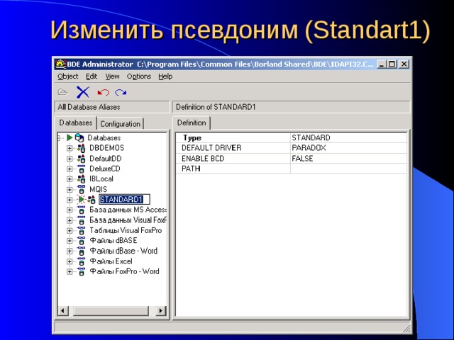Viewport: 454px width, 340px height.
Task: Click the Файлы Excel icon
Action: [x=82, y=261]
